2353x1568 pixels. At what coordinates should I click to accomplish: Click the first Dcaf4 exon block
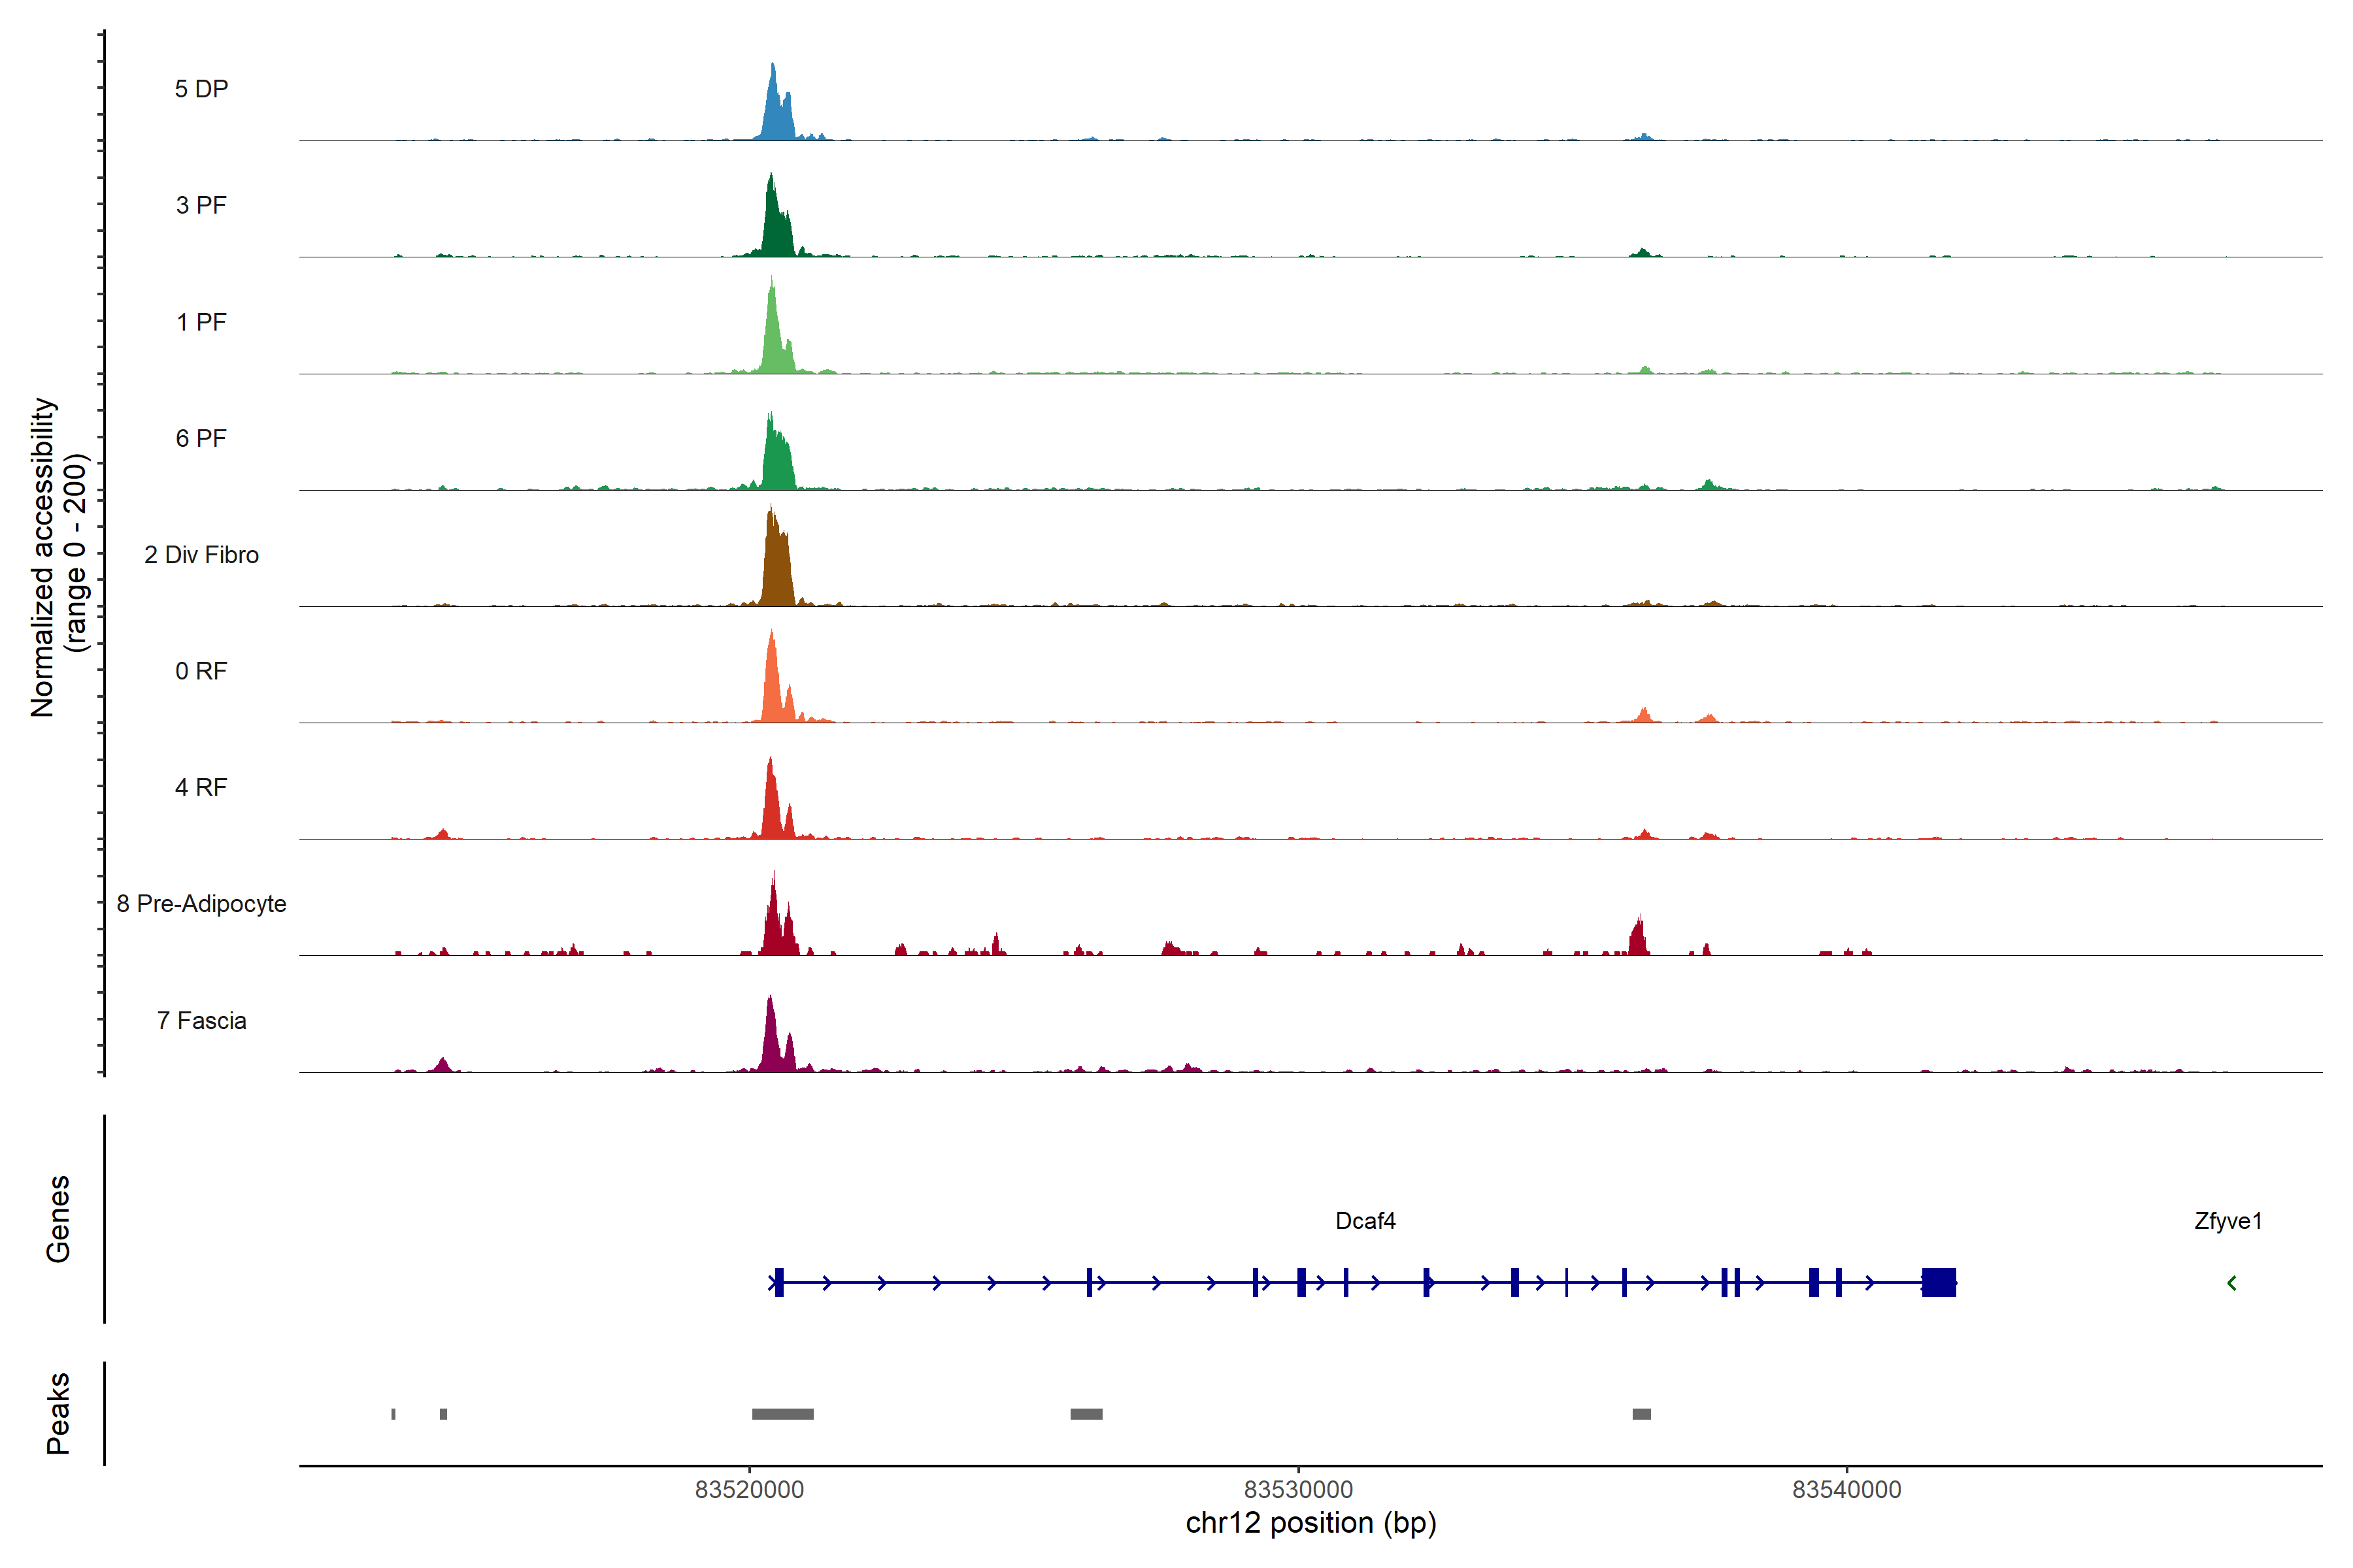(779, 1282)
